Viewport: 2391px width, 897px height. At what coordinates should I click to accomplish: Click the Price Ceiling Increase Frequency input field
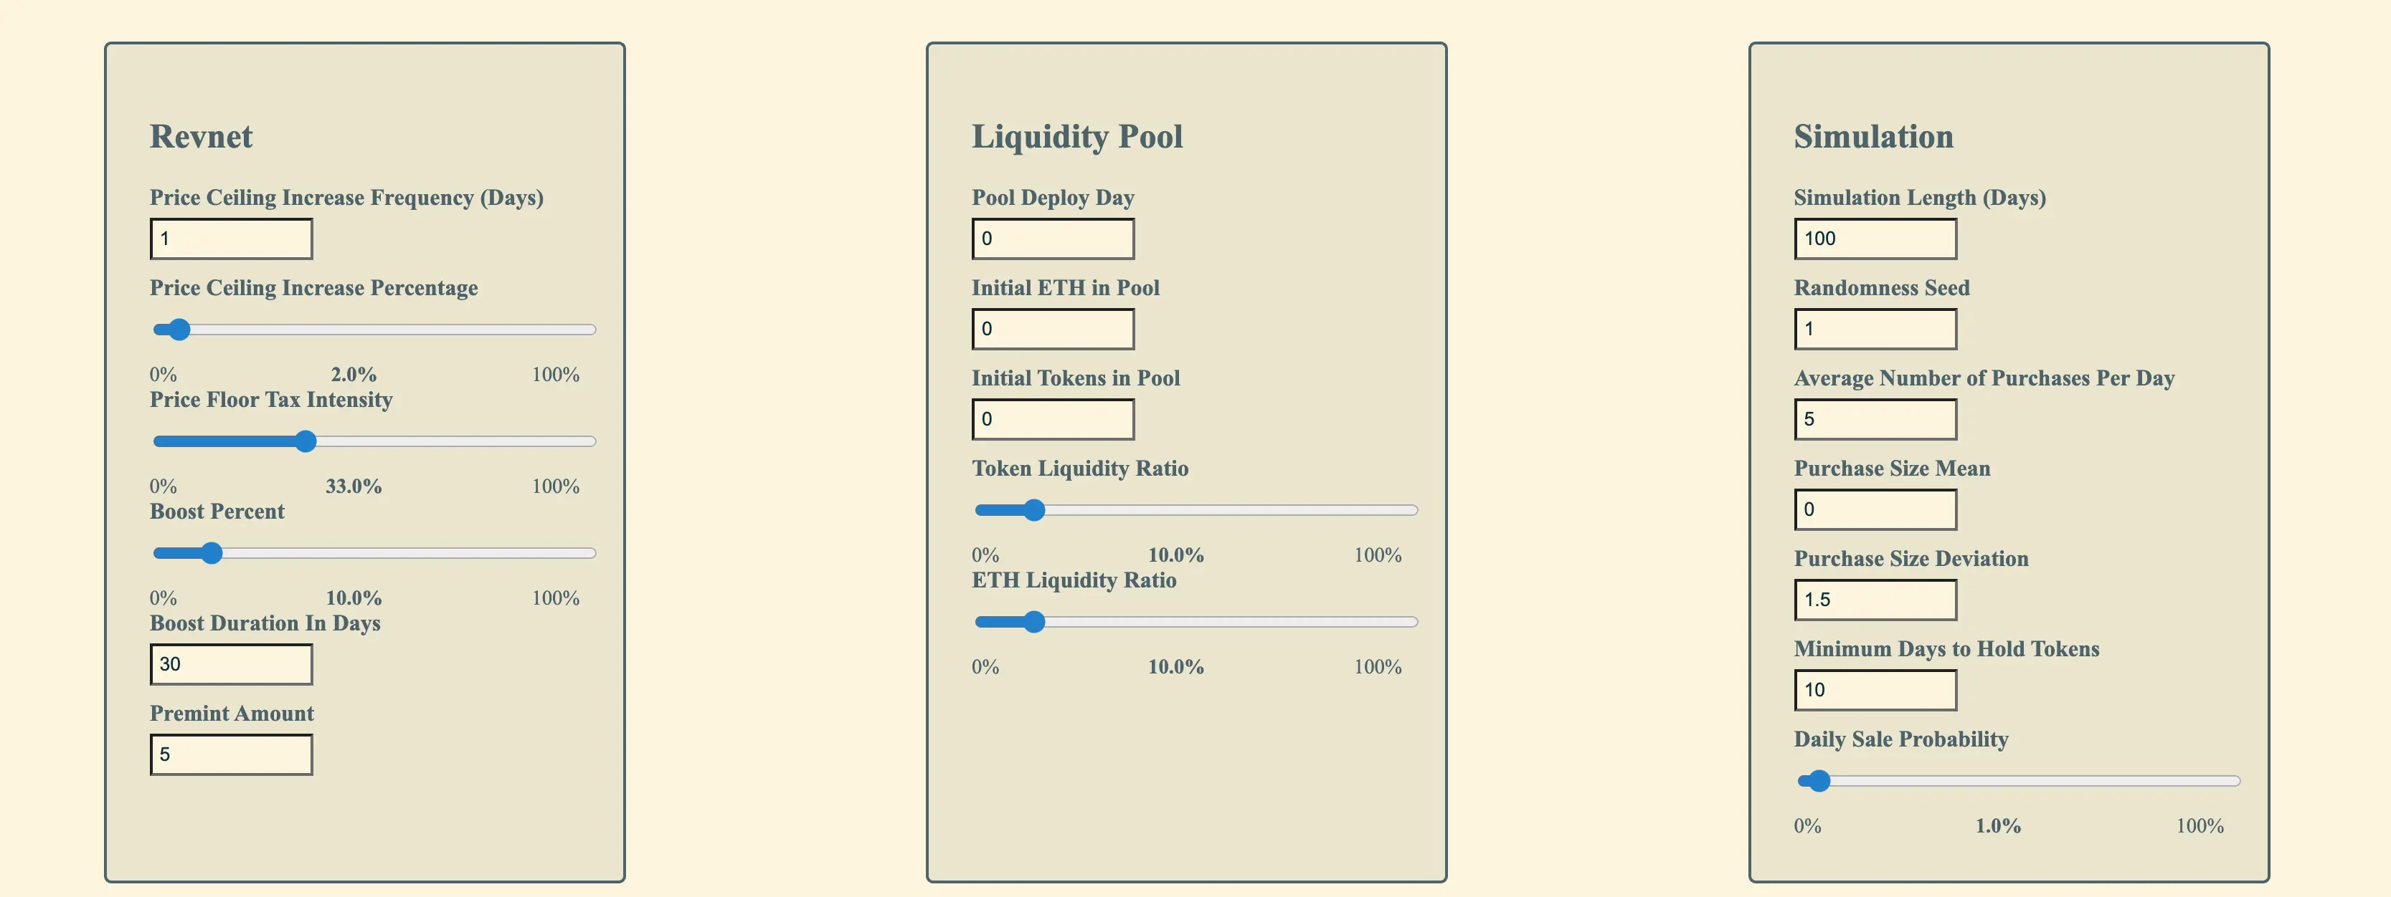pos(230,239)
